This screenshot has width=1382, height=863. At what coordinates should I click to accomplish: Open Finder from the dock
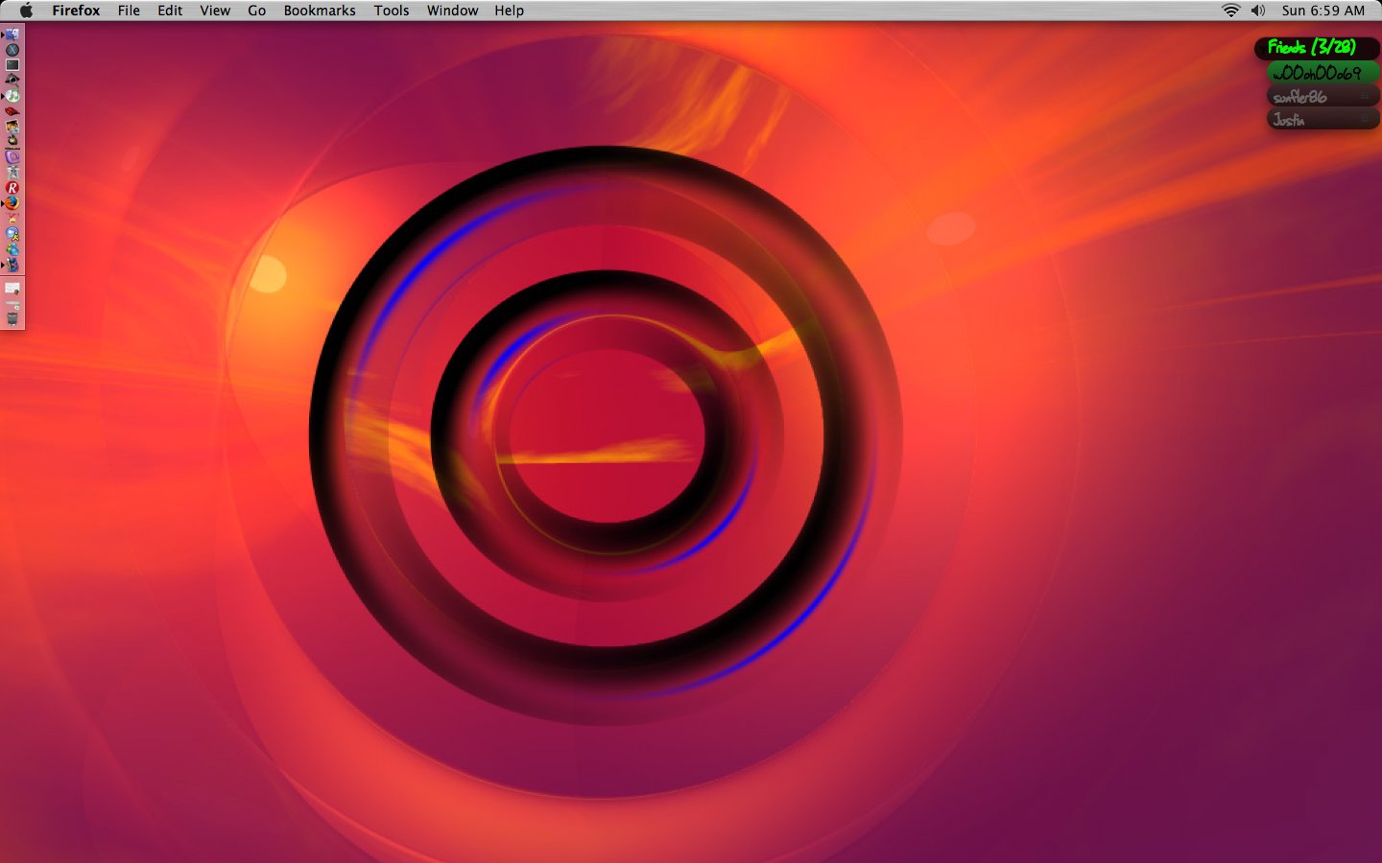coord(12,35)
